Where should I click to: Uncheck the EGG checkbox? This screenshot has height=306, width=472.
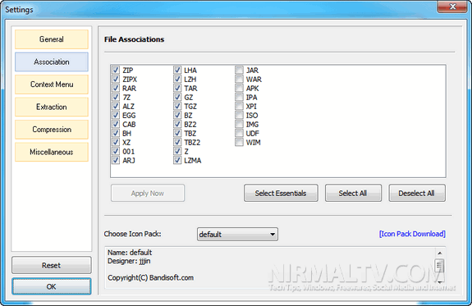(116, 115)
